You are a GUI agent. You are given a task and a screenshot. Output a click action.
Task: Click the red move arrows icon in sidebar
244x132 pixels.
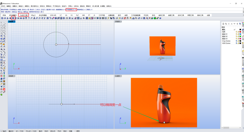[x=1, y=76]
